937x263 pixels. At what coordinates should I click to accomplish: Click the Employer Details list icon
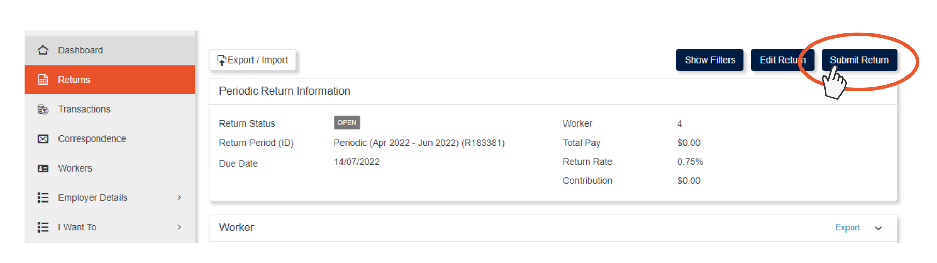click(x=43, y=198)
